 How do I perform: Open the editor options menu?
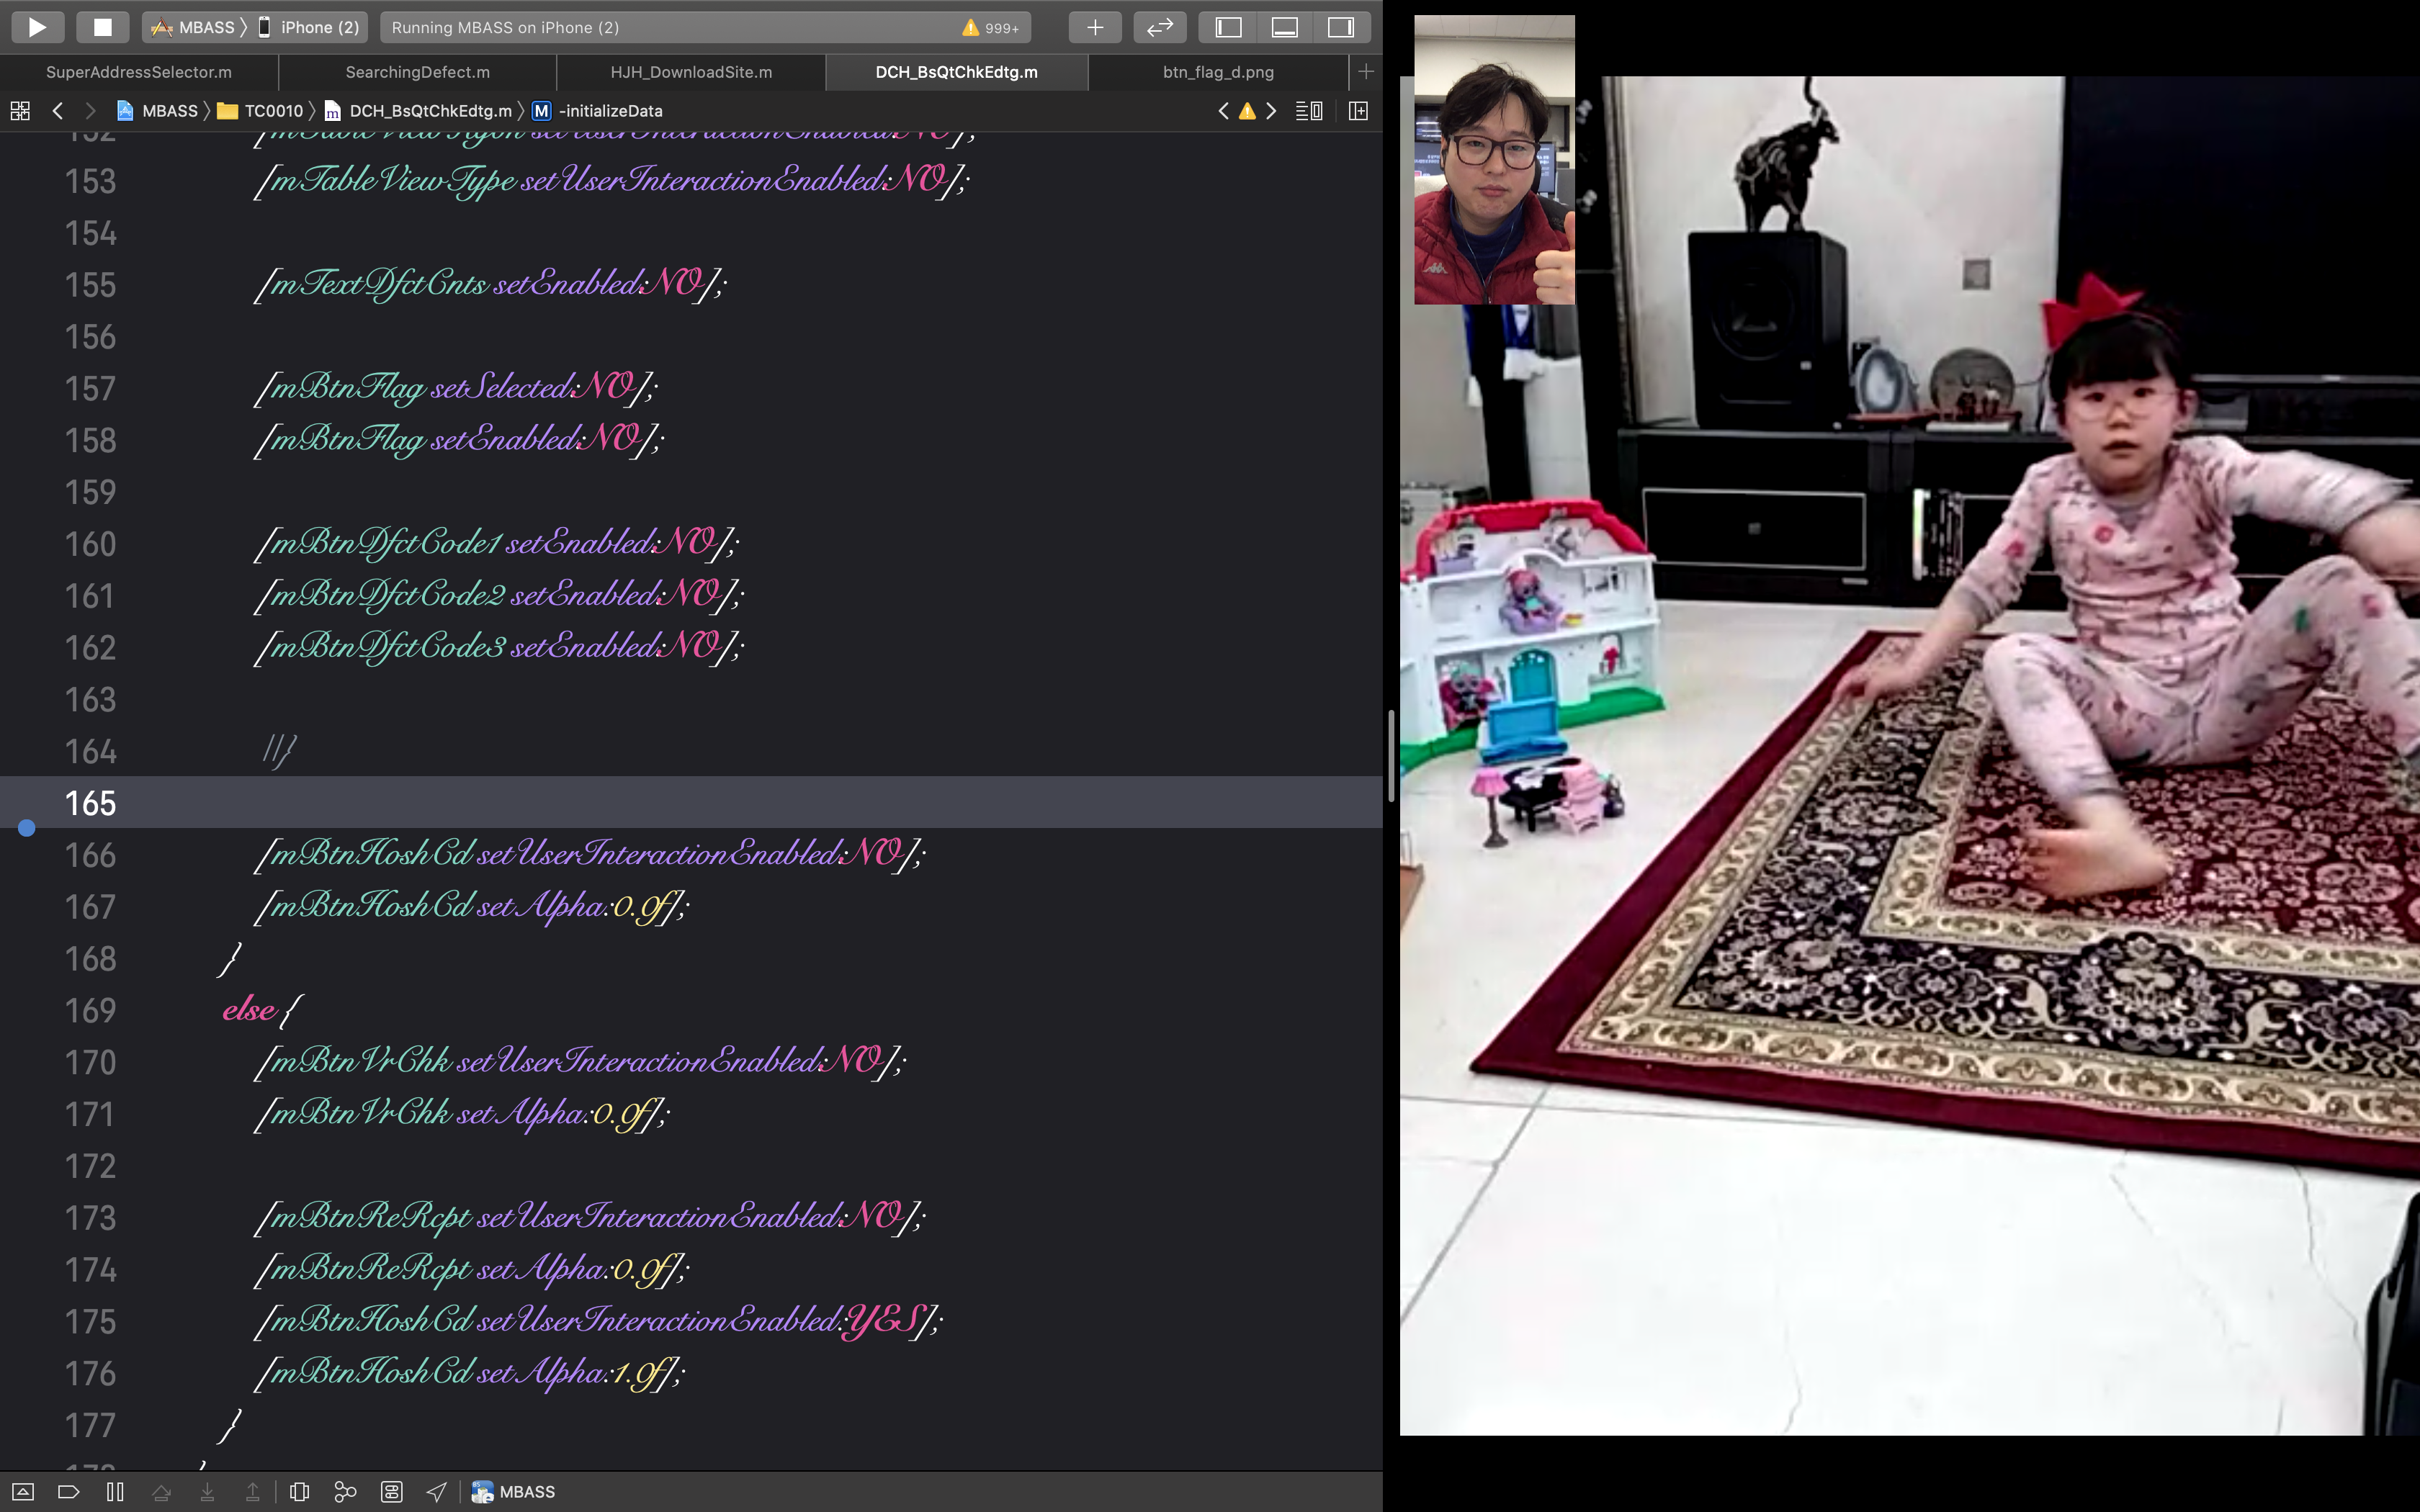pyautogui.click(x=1309, y=111)
